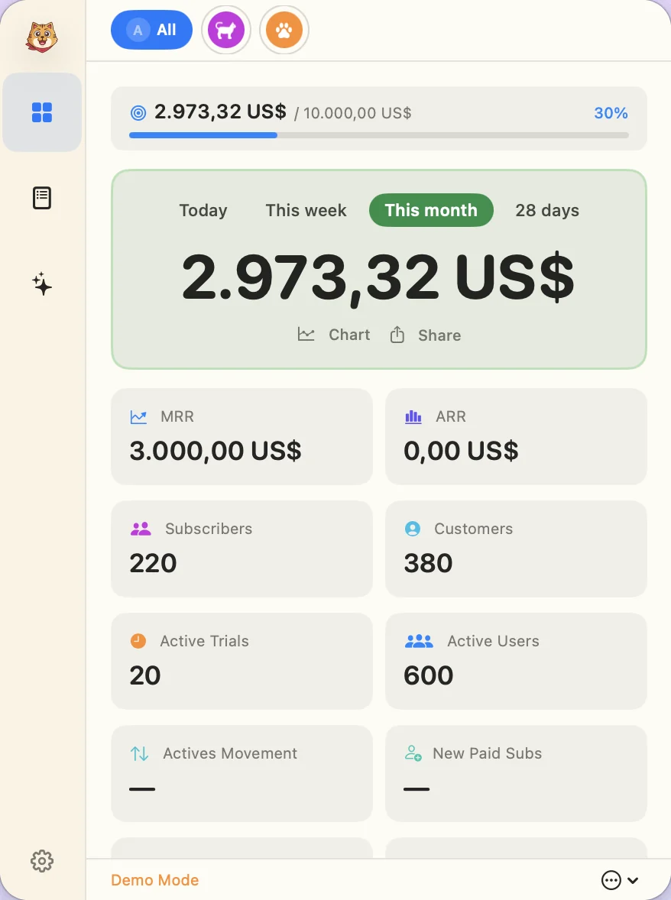671x900 pixels.
Task: Click the Customers person icon
Action: point(413,529)
